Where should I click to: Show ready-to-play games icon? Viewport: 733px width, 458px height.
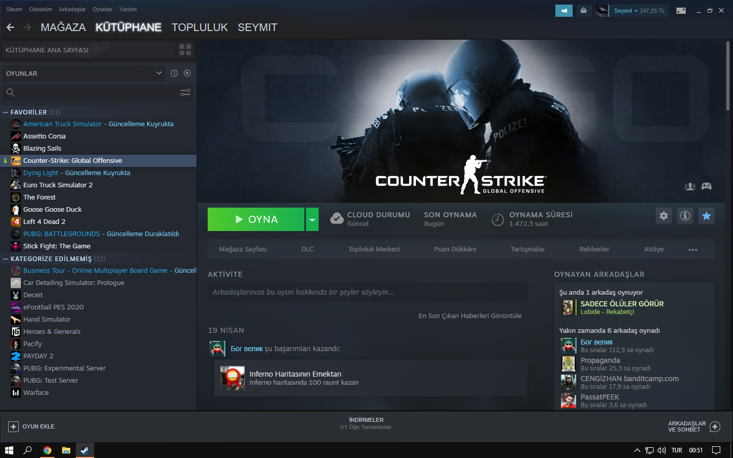click(x=187, y=73)
